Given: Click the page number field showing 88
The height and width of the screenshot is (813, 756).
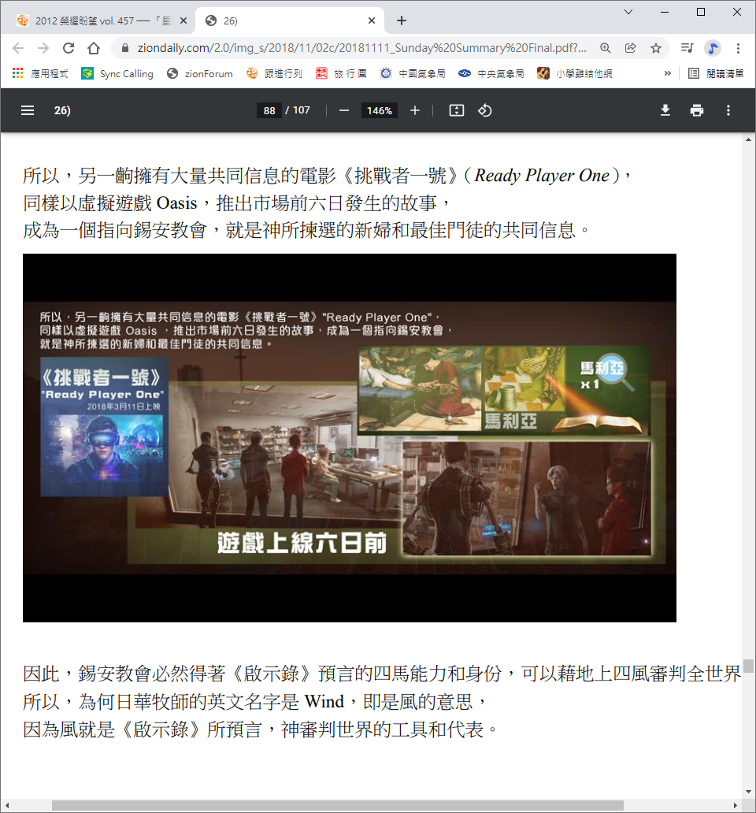Looking at the screenshot, I should pyautogui.click(x=269, y=110).
